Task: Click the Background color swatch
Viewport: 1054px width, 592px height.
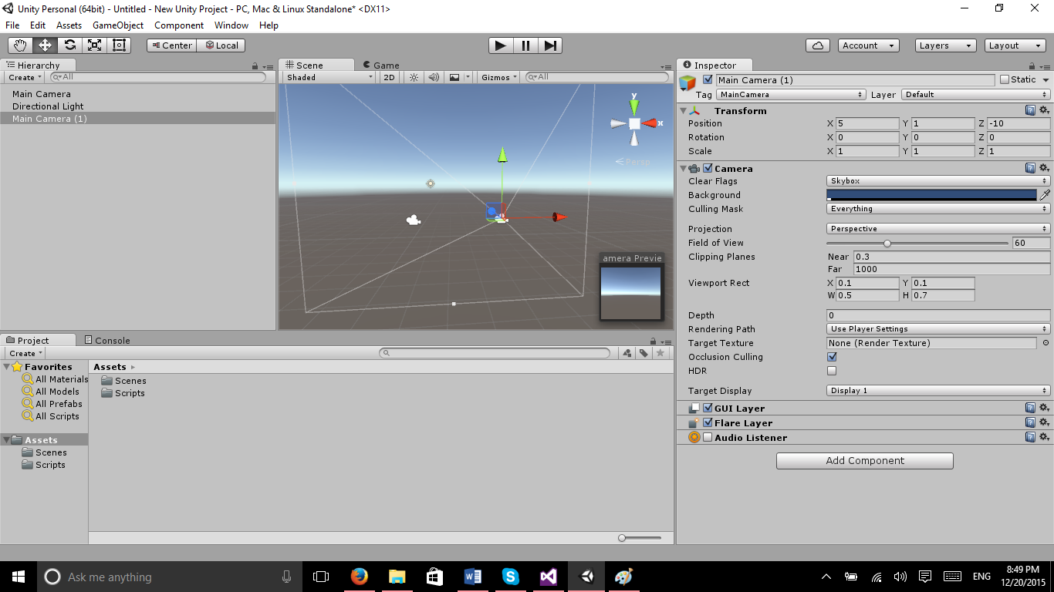Action: click(x=931, y=195)
